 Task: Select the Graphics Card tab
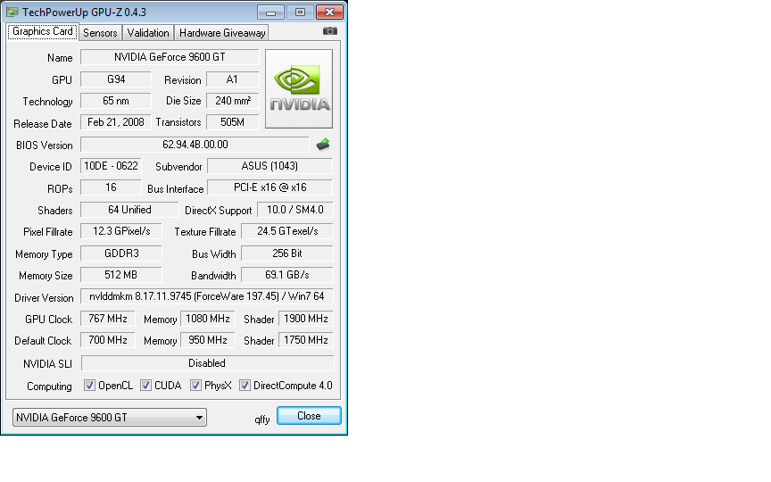click(x=43, y=31)
